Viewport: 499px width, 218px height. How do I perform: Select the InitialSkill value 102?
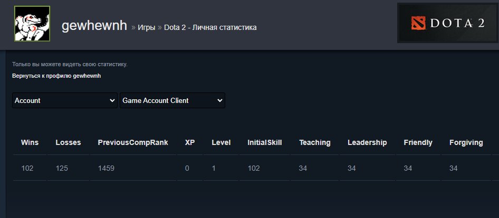(x=254, y=168)
